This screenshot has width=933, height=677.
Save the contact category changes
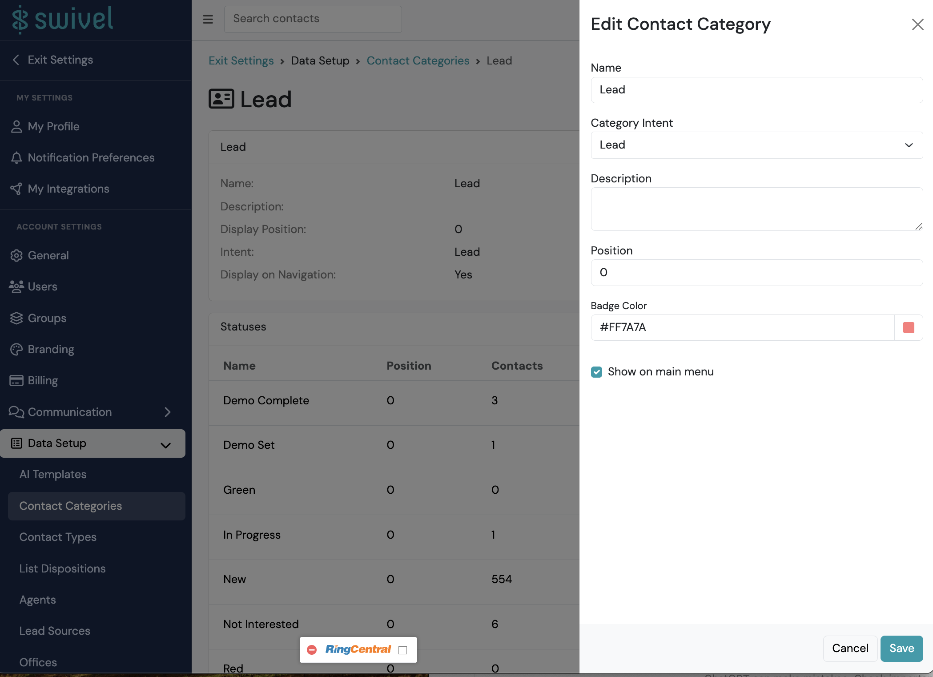pos(901,649)
